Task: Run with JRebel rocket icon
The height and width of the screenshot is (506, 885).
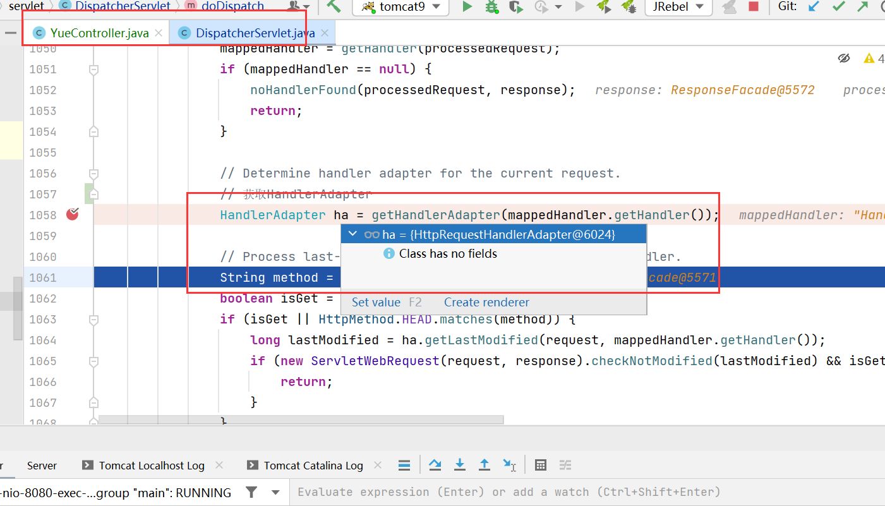Action: pos(604,6)
